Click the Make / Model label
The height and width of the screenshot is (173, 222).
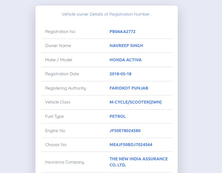pos(59,60)
